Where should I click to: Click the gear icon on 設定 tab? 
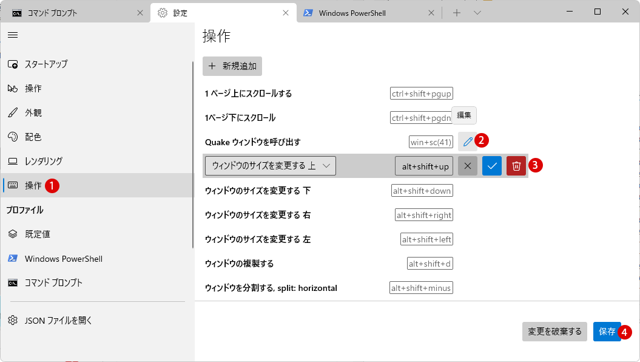(x=163, y=13)
